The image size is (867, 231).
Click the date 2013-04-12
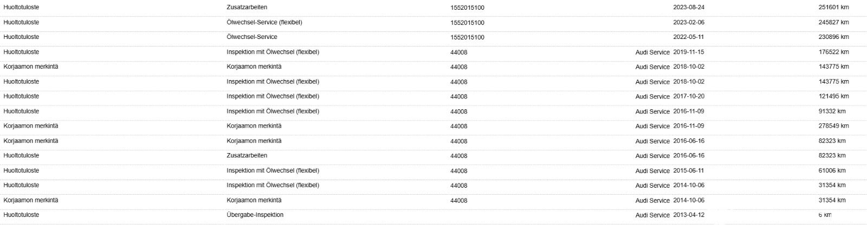(689, 215)
